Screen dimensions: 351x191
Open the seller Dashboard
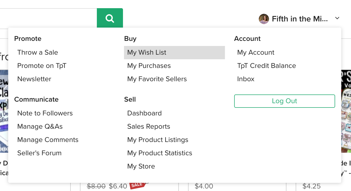[x=144, y=113]
